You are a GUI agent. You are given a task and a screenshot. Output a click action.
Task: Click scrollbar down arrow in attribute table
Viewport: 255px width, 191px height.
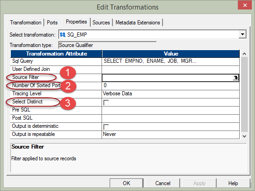pos(244,136)
